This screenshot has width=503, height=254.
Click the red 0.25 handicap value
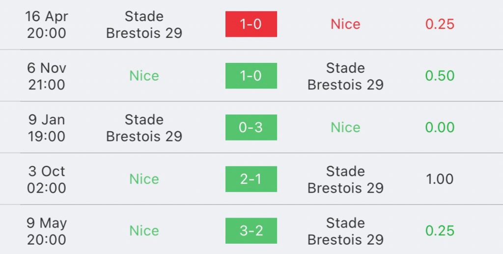[440, 24]
